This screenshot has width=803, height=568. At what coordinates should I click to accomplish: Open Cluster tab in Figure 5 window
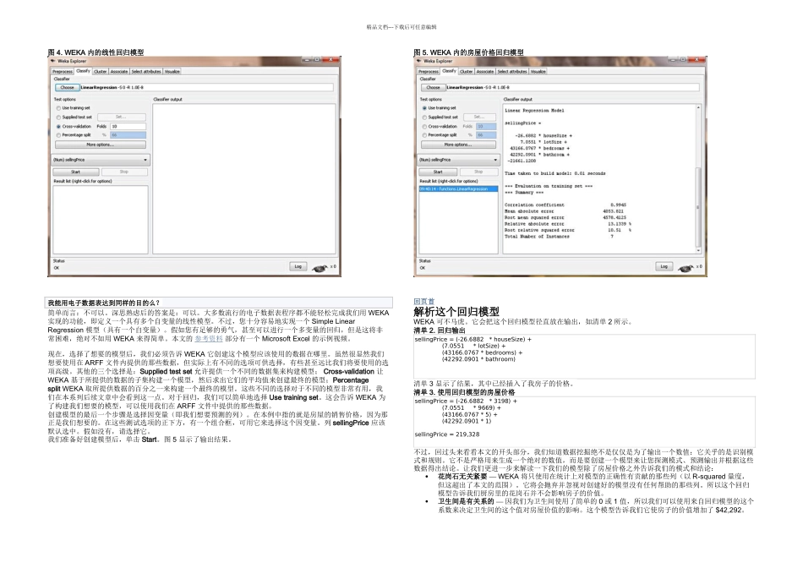[466, 72]
